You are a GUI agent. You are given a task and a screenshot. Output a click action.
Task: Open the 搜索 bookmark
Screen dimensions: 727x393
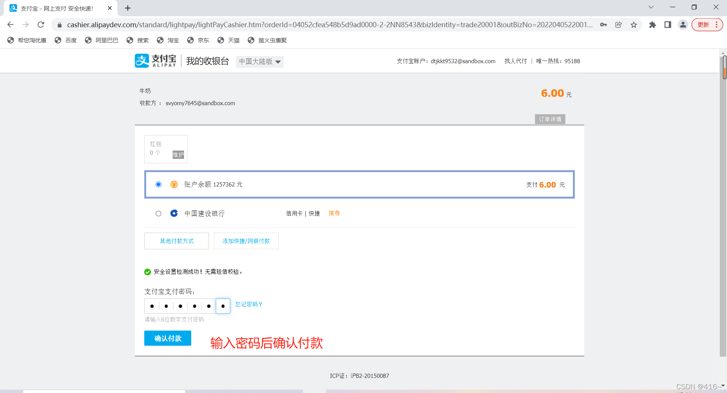pos(138,40)
